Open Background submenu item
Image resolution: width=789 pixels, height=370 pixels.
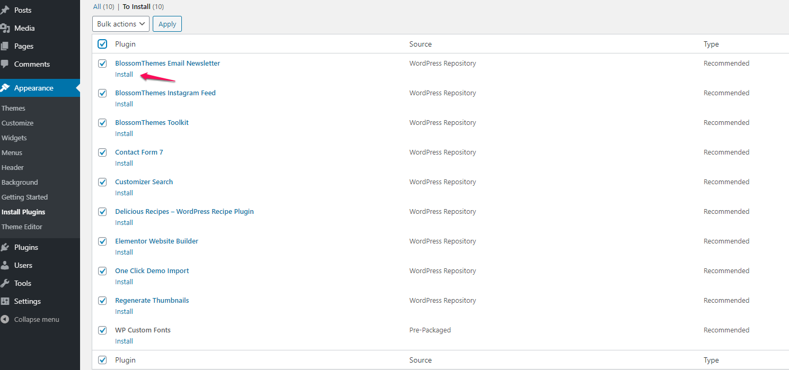click(20, 182)
